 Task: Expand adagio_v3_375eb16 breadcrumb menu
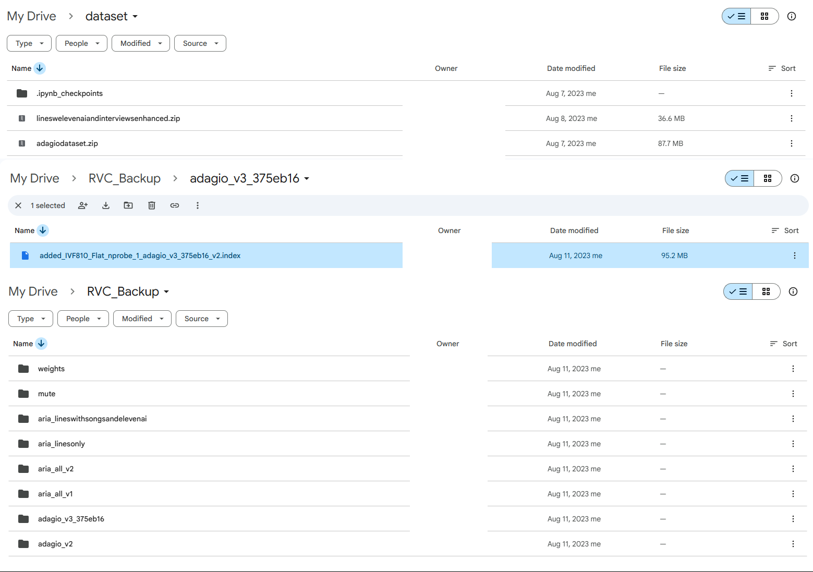click(x=250, y=178)
